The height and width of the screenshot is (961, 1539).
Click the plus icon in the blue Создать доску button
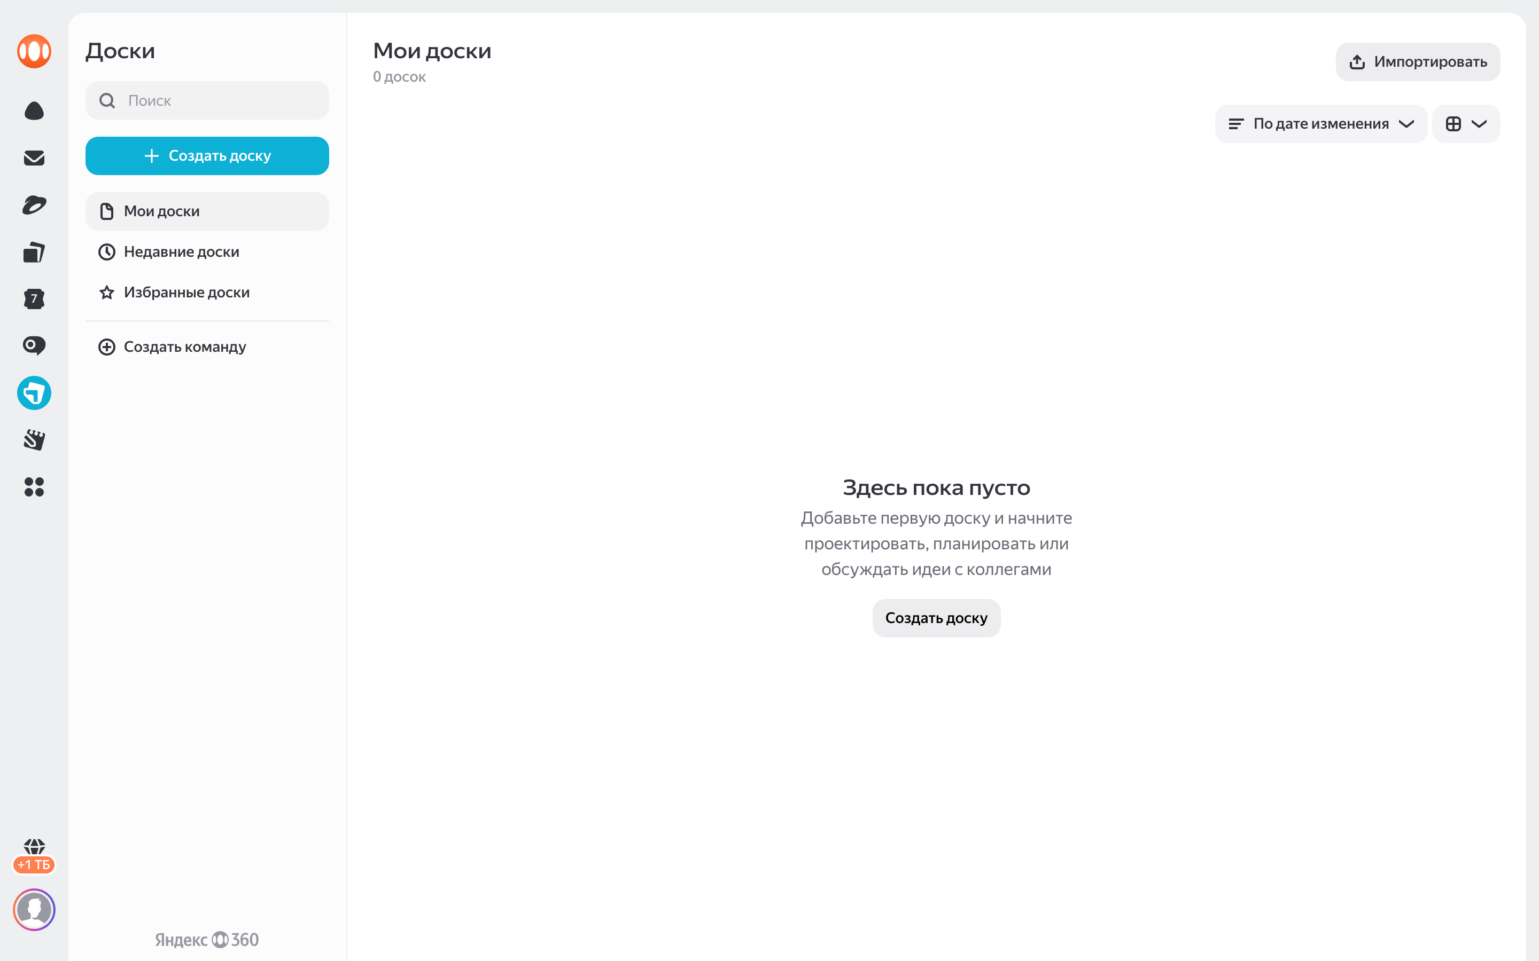(x=151, y=156)
